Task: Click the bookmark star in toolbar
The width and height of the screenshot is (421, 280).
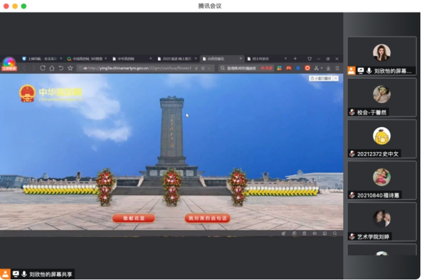Action: 70,68
